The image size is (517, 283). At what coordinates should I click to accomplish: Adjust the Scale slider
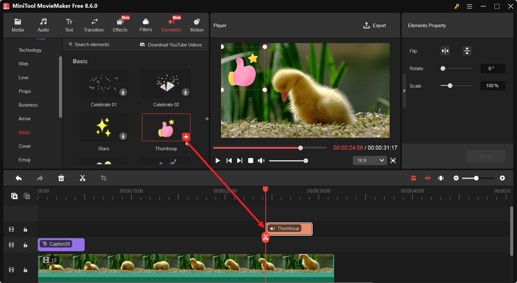point(456,86)
